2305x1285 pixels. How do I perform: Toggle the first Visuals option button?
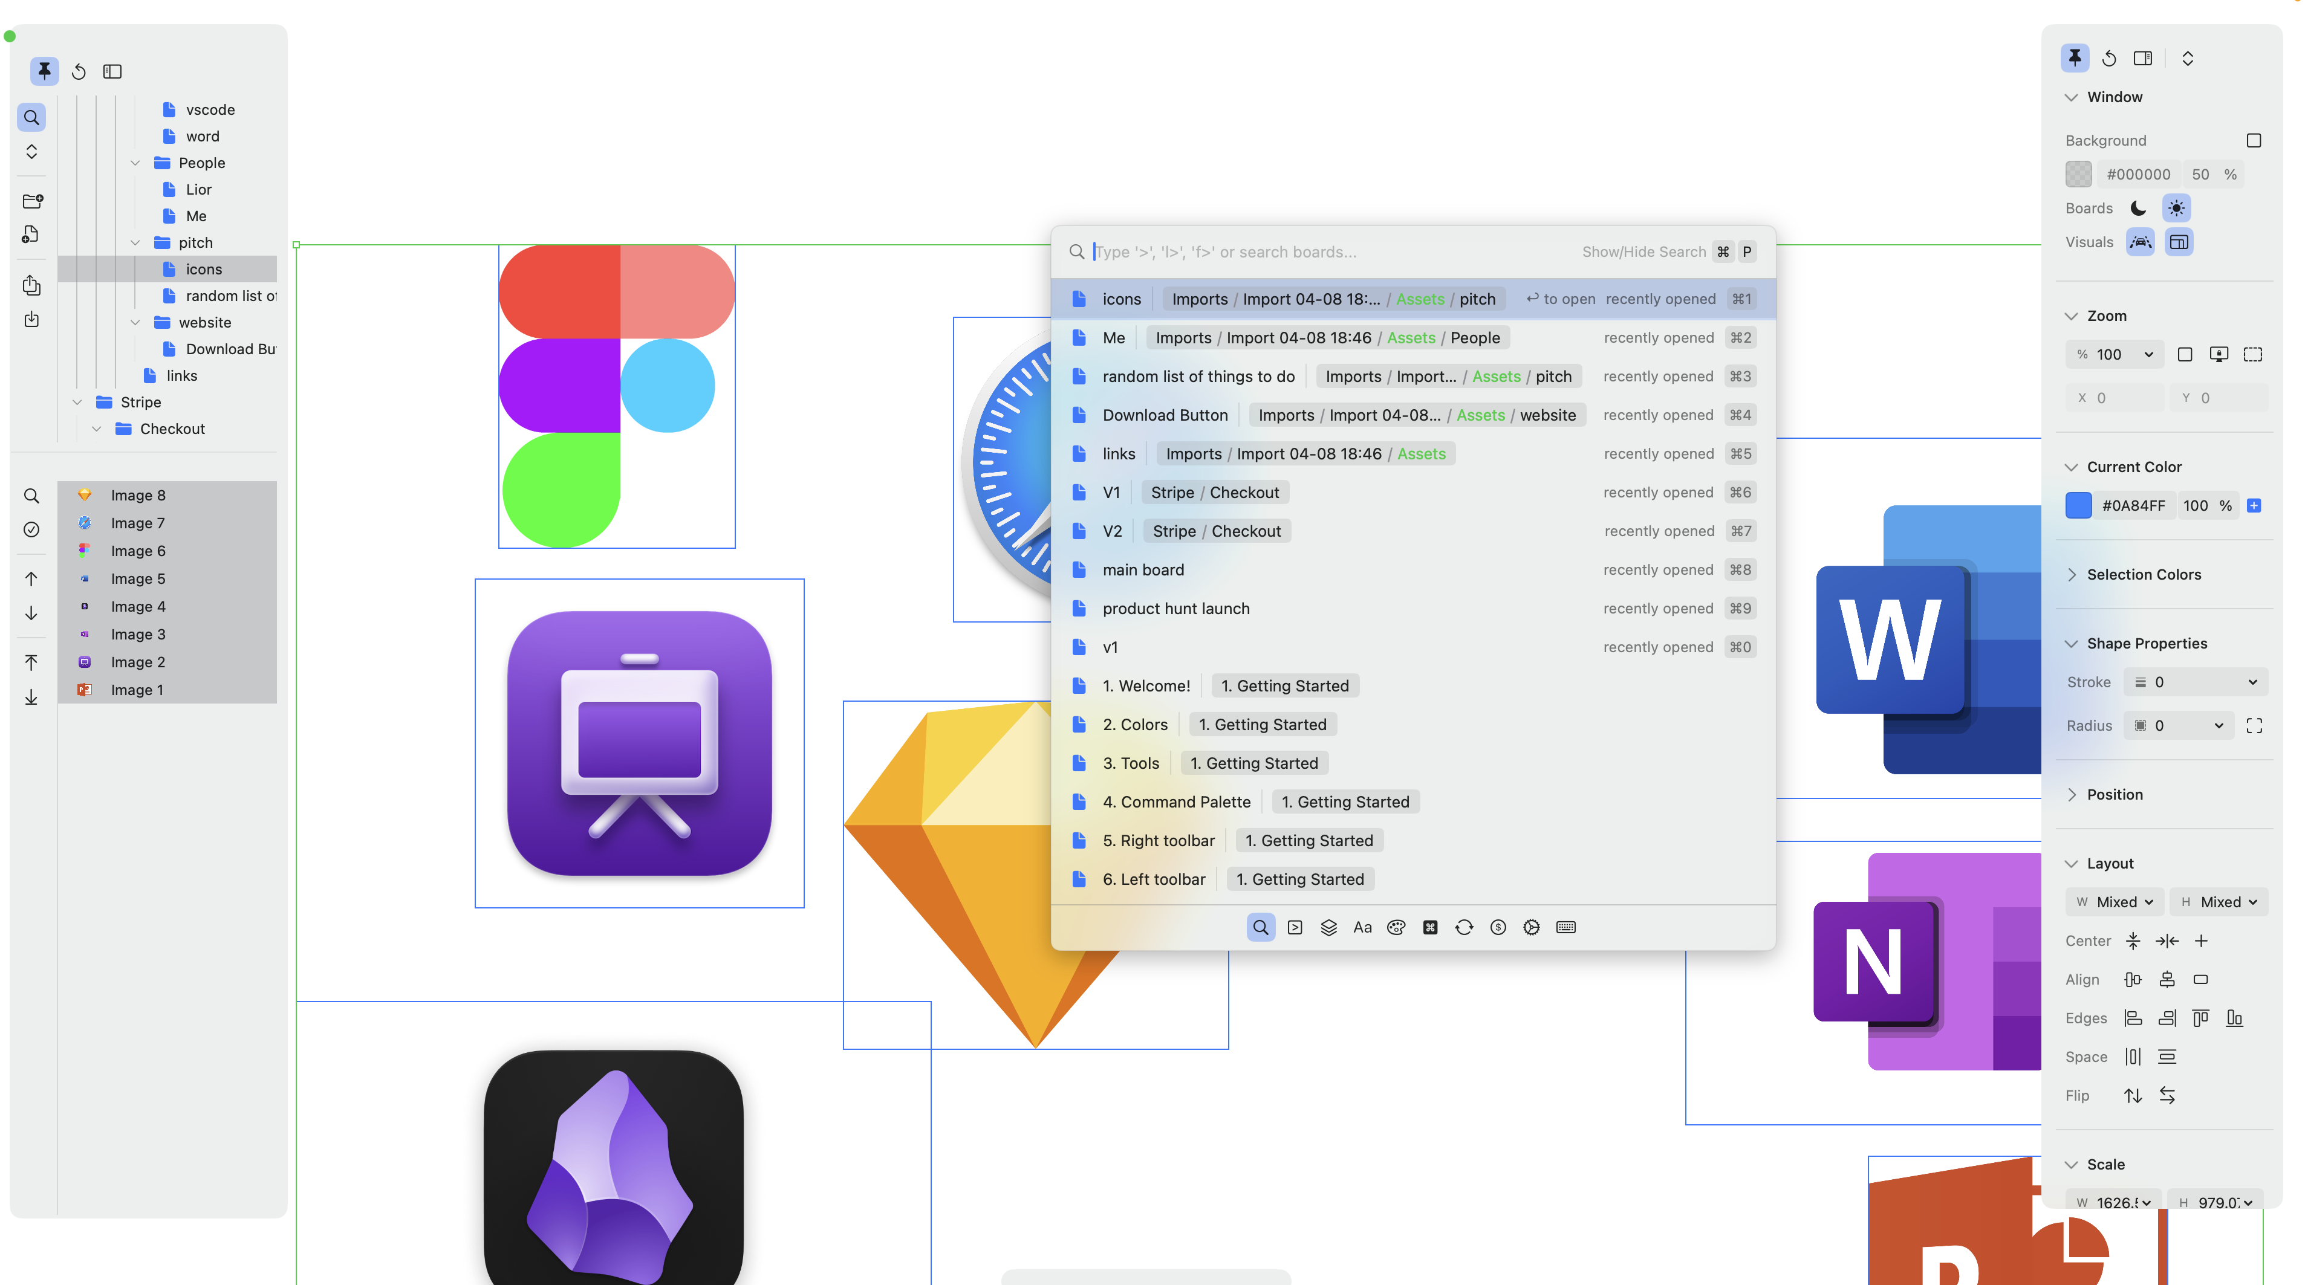tap(2141, 242)
